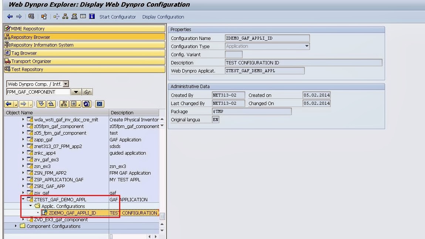The image size is (425, 239).
Task: Collapse the Applic. Configurations folder
Action: point(30,206)
